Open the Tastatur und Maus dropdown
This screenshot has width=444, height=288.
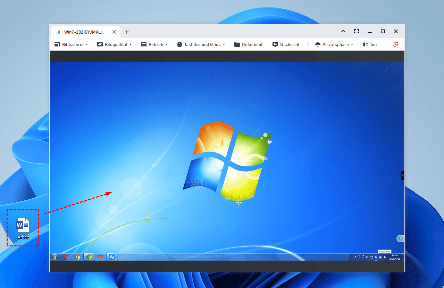pyautogui.click(x=201, y=44)
